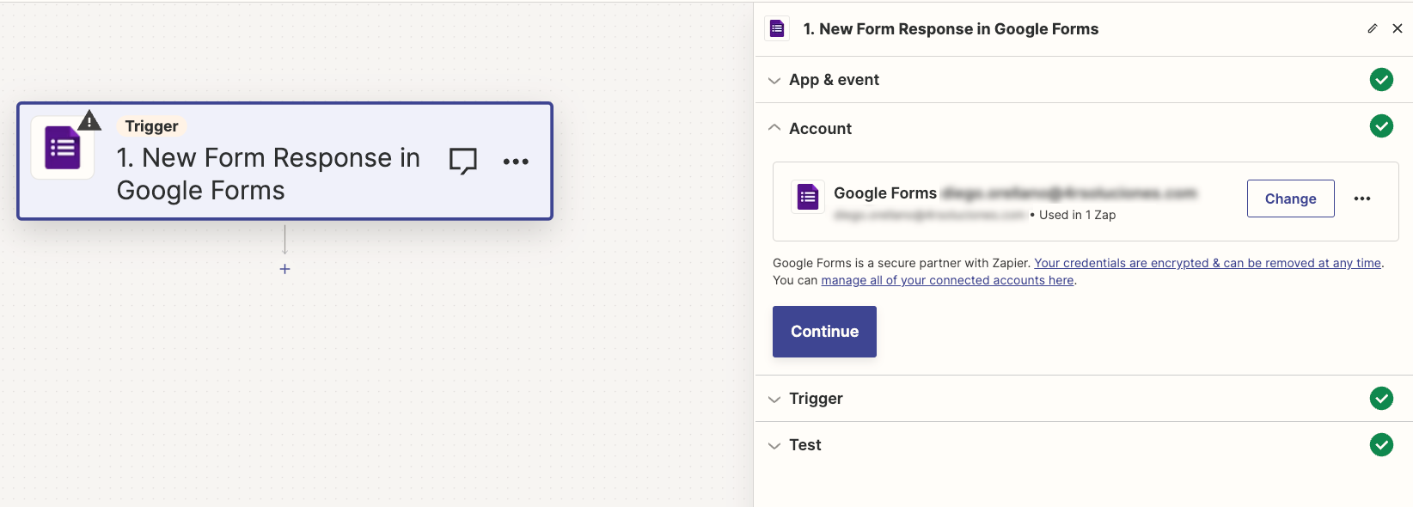Click green checkmark beside App & event
The height and width of the screenshot is (507, 1413).
(1381, 80)
